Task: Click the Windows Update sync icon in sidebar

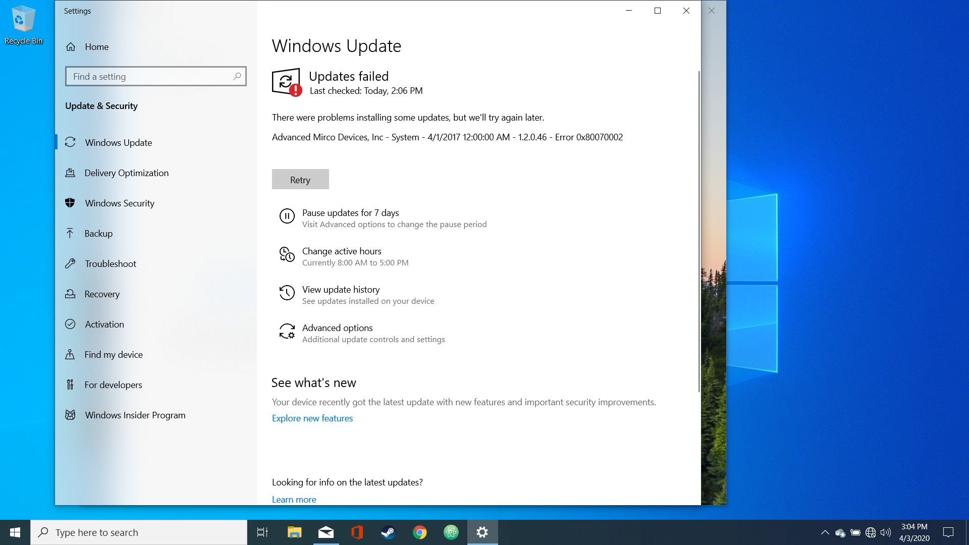Action: pyautogui.click(x=70, y=142)
